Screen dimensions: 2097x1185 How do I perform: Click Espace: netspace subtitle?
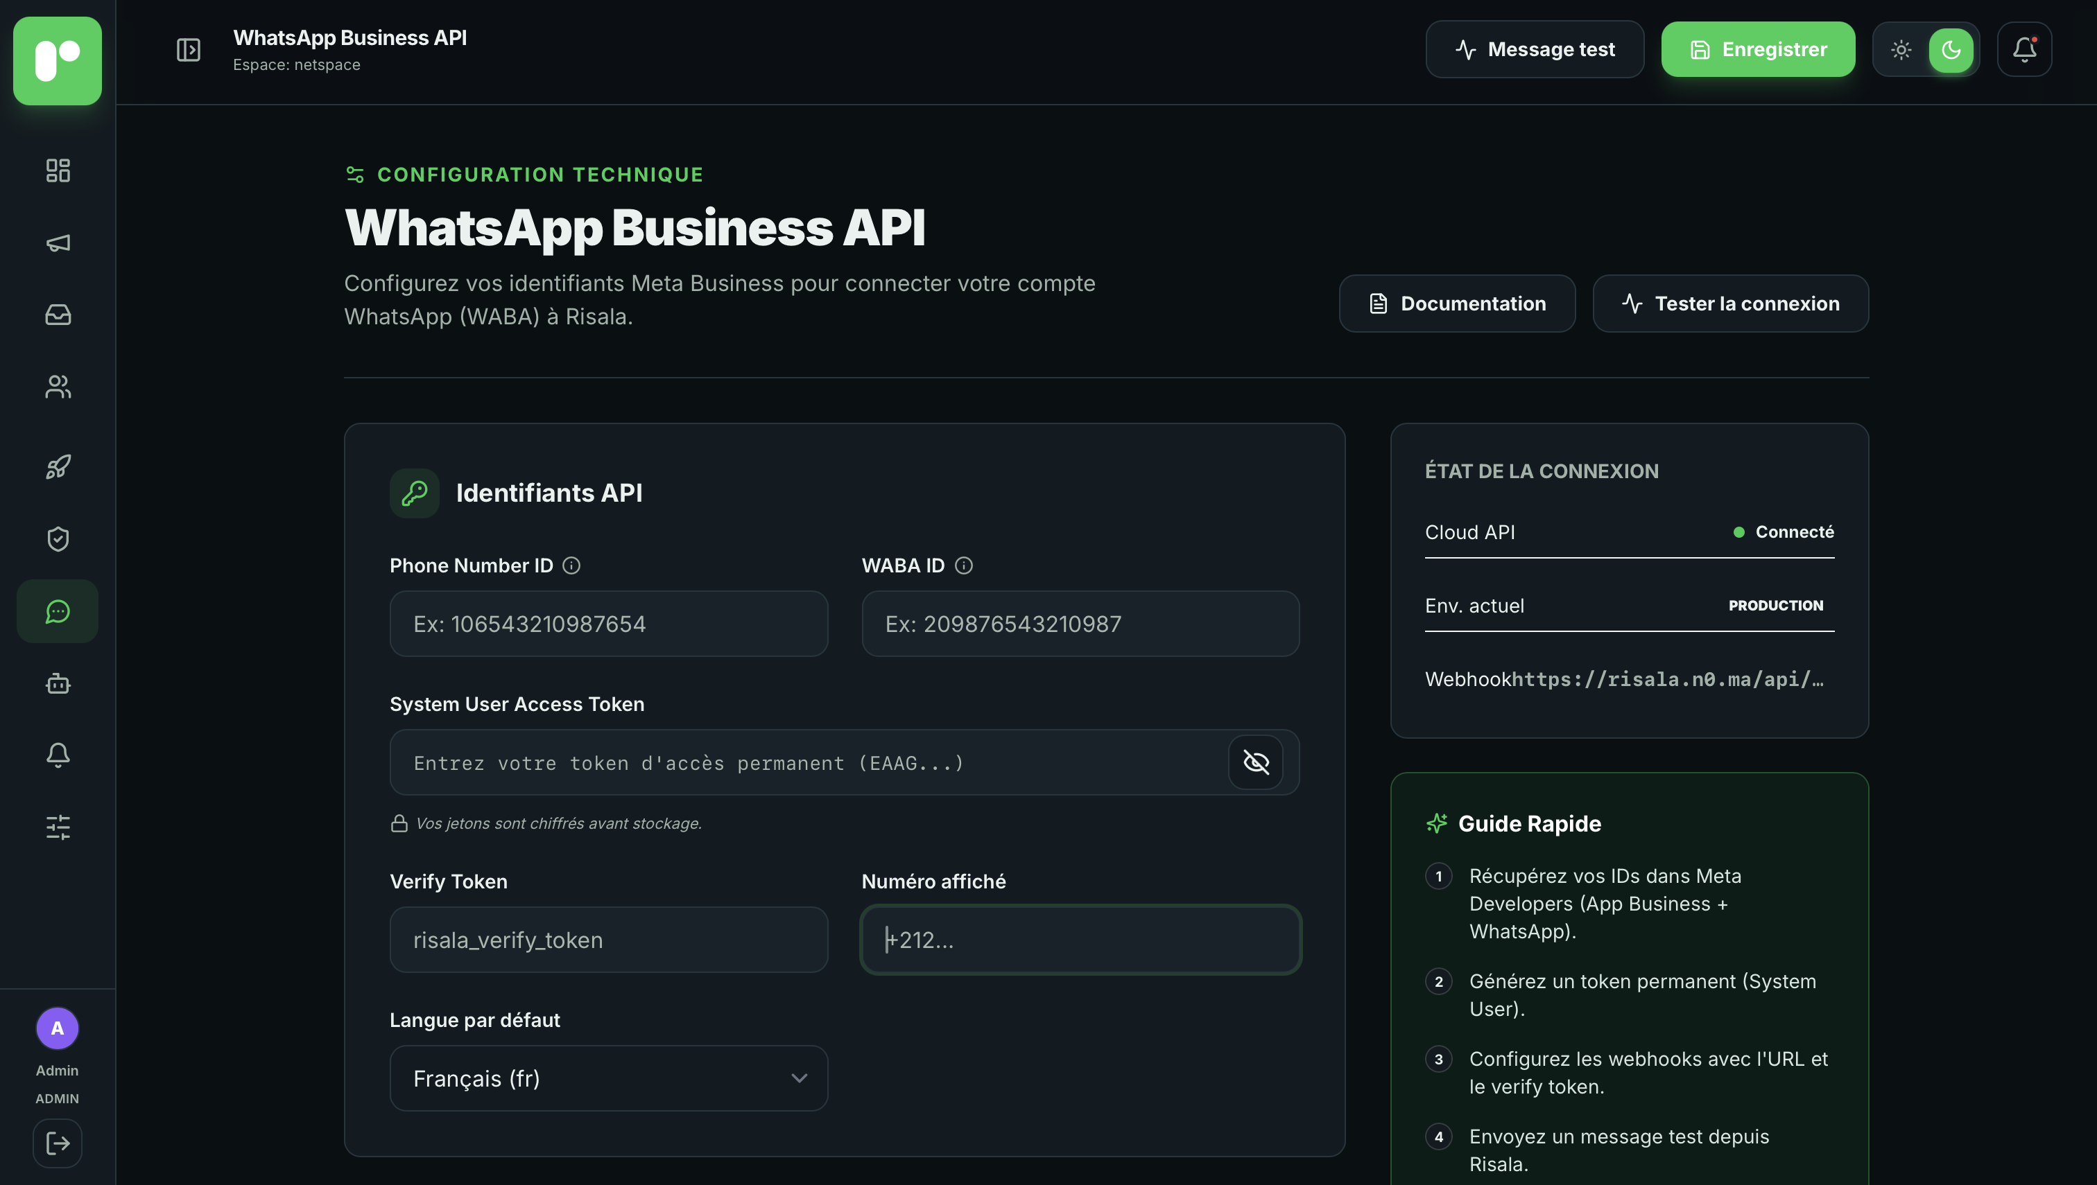coord(296,65)
